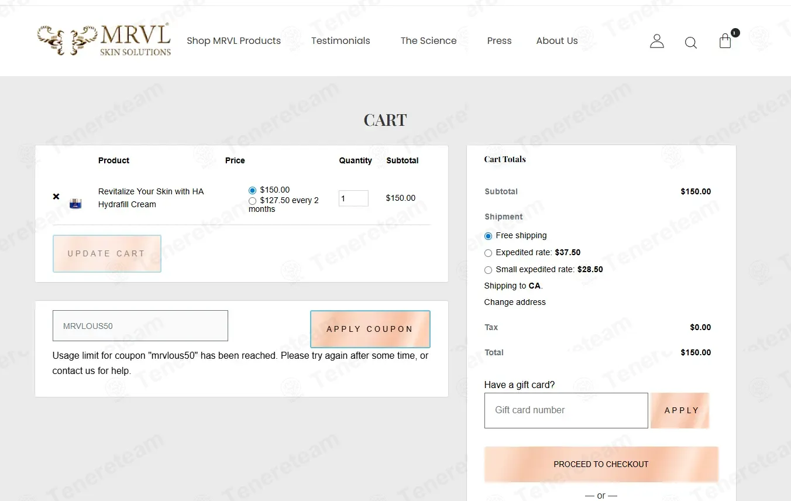The image size is (791, 501).
Task: Open Shop MRVL Products menu
Action: (x=233, y=40)
